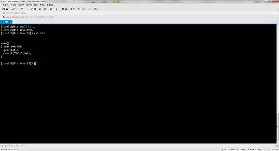Launch Xftp file transfer icon

[x=62, y=9]
